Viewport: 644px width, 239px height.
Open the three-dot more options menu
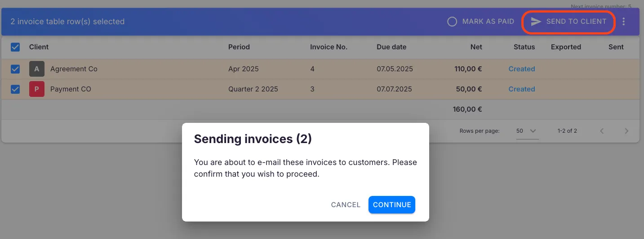pos(623,22)
